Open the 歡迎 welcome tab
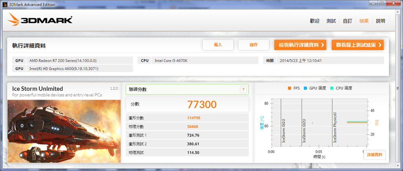The height and width of the screenshot is (171, 403). click(314, 21)
